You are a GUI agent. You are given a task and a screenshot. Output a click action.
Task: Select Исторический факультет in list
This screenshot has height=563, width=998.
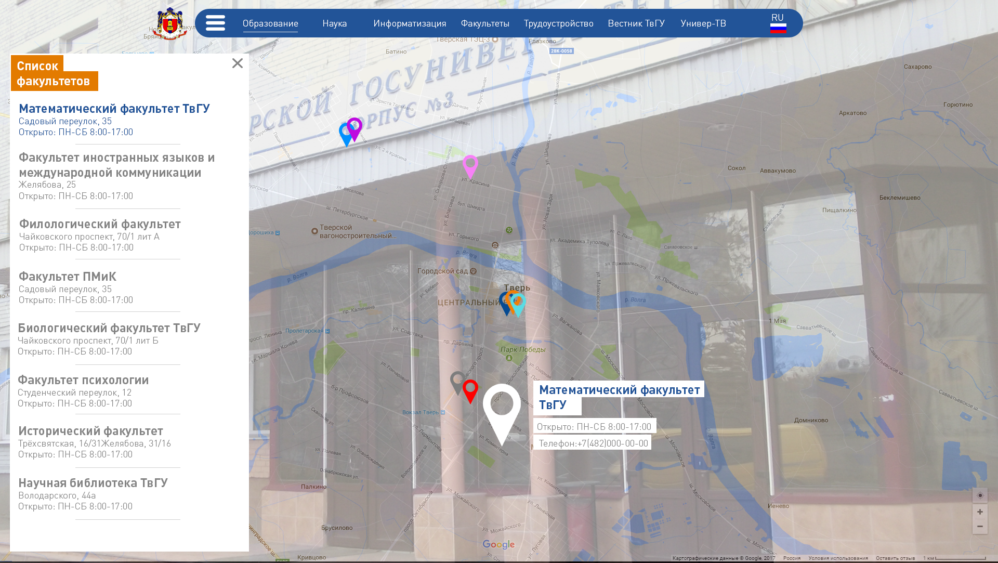[90, 430]
